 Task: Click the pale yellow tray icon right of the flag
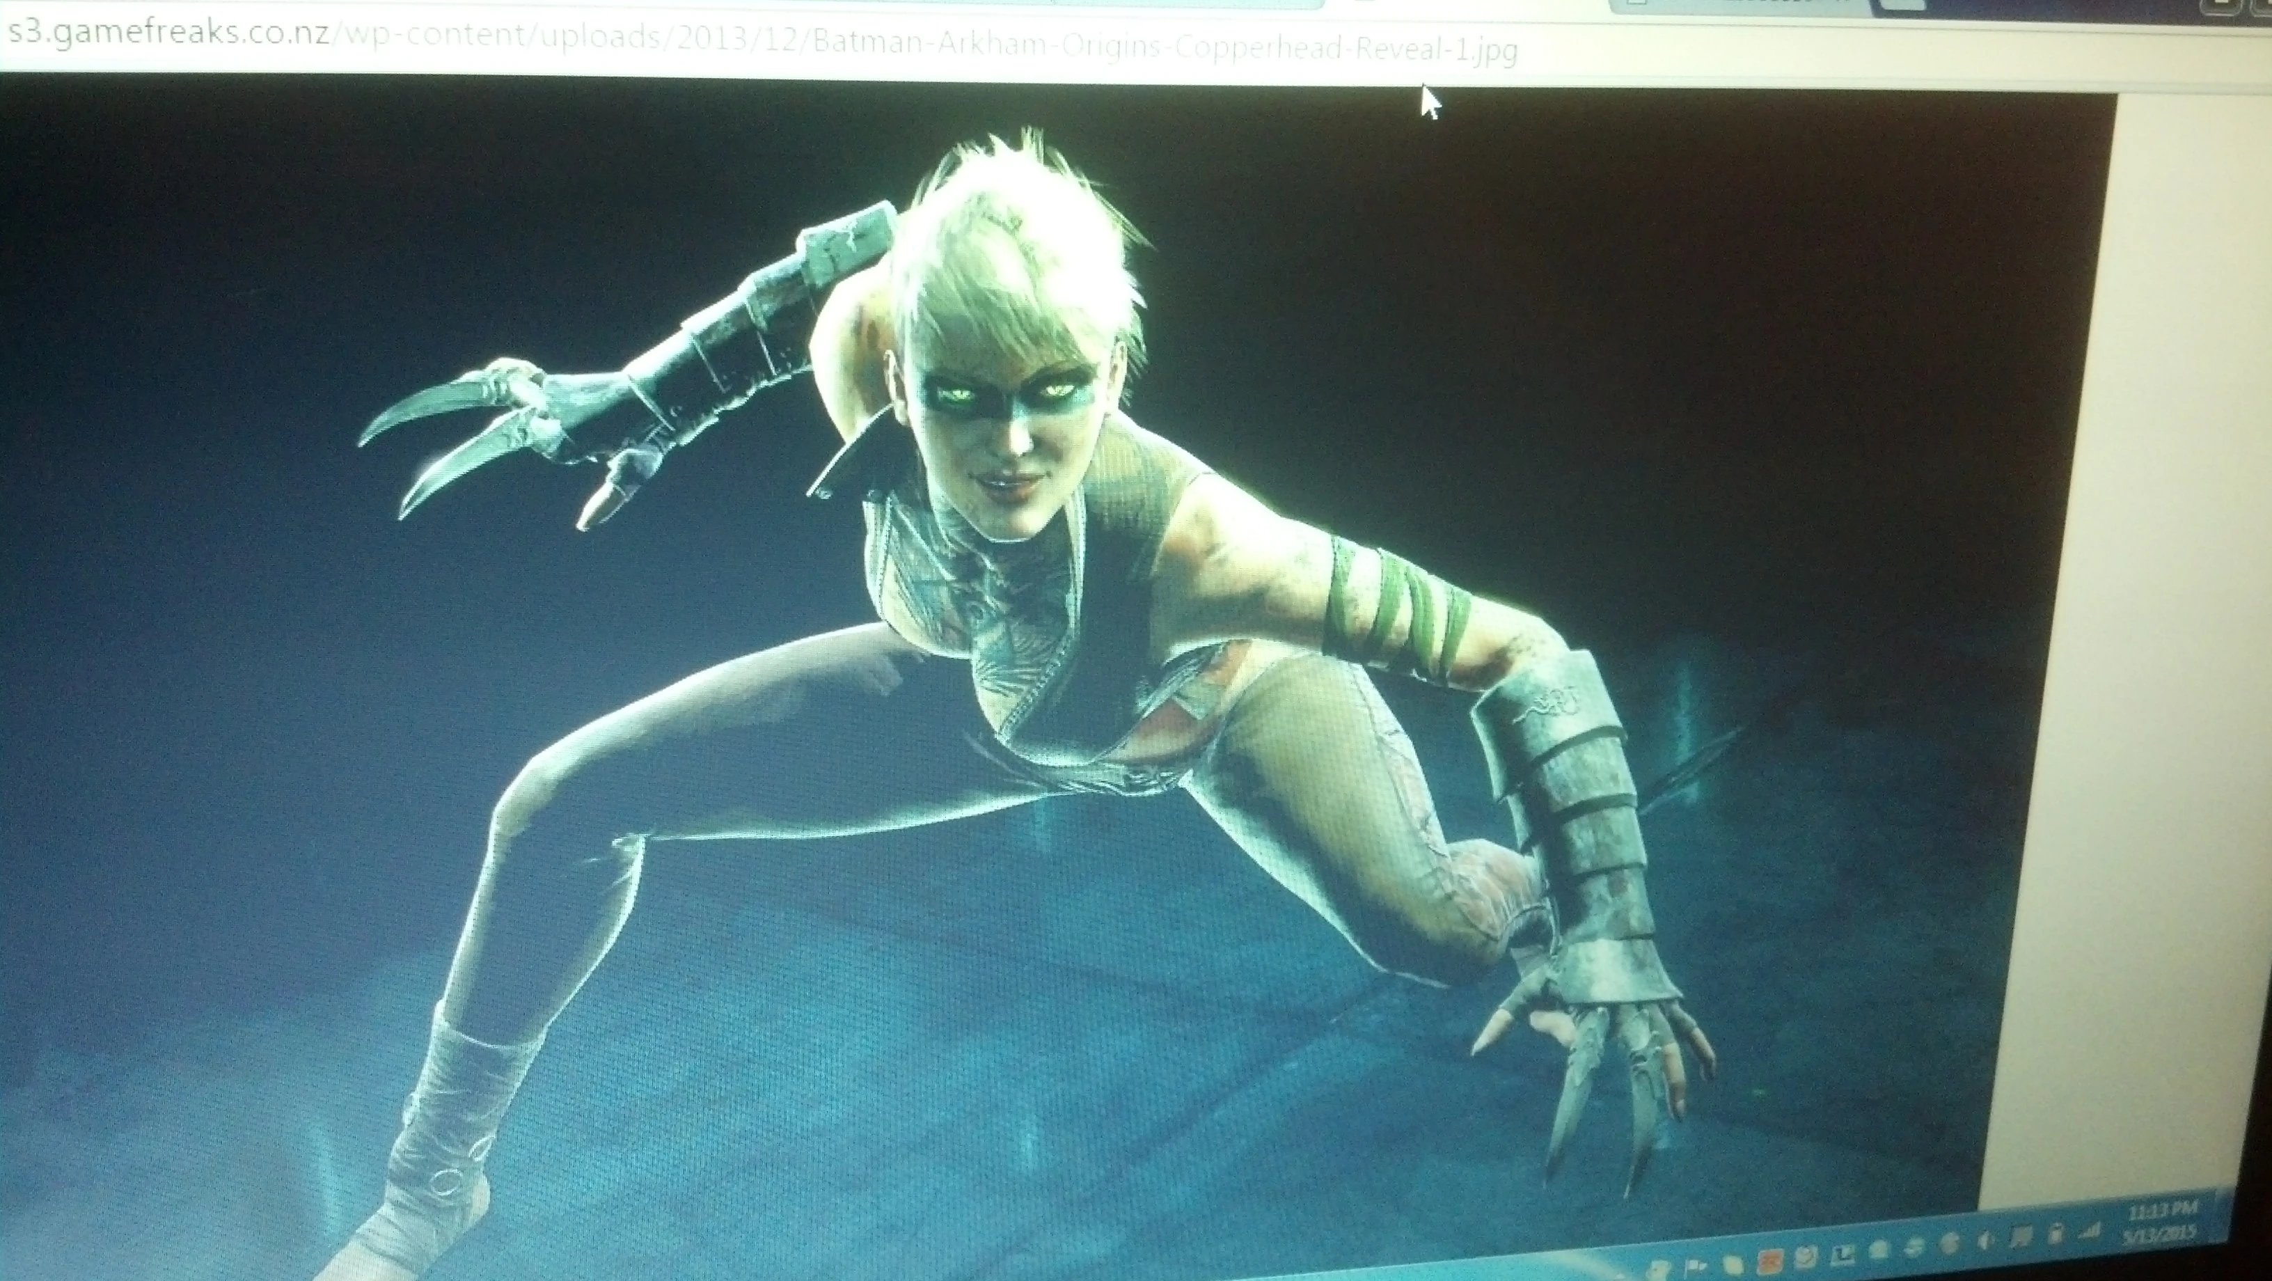pyautogui.click(x=1734, y=1265)
